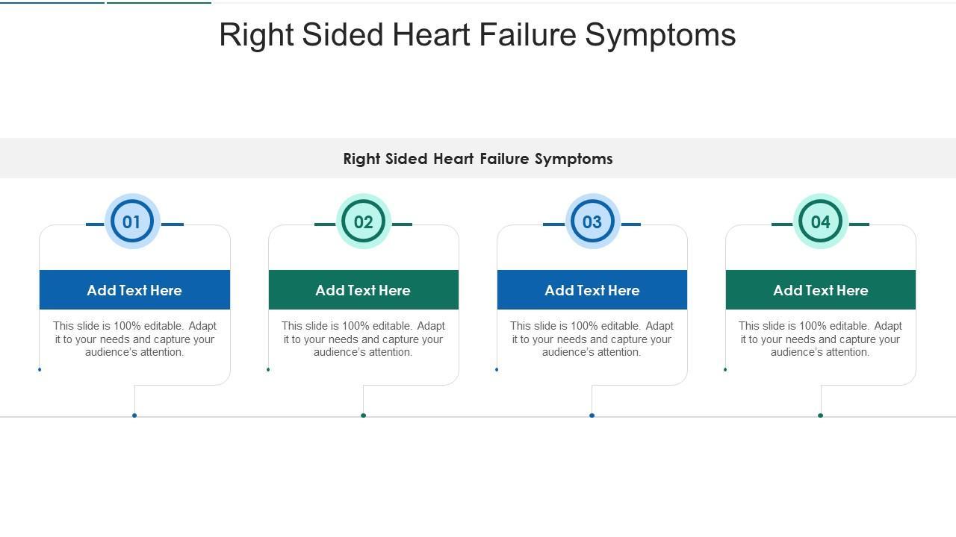Click the green banner under circle 02

pos(363,290)
